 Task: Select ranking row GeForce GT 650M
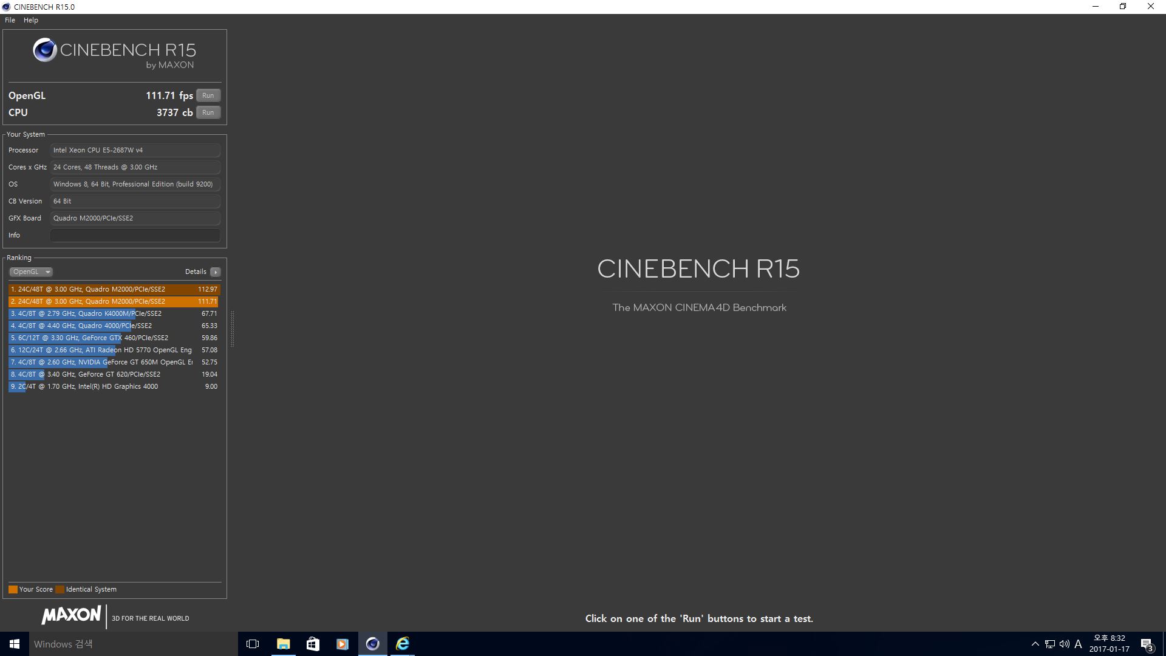114,362
